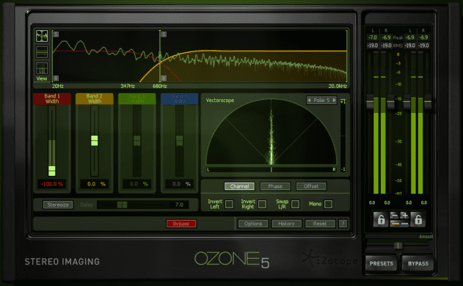Click the Band 2 Width slider handle
Viewport: 463px width, 286px height.
click(x=94, y=141)
